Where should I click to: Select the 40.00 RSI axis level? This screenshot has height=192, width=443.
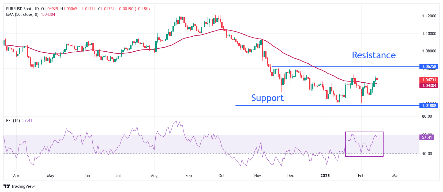(427, 154)
